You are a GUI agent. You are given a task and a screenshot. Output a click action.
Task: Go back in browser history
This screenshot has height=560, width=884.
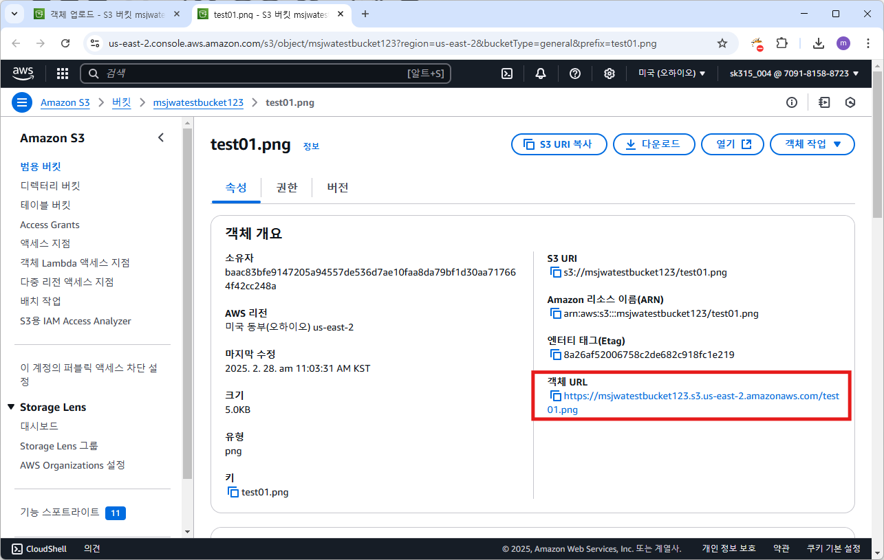[x=17, y=43]
